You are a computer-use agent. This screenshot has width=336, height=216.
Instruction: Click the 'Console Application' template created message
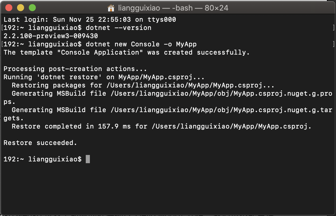click(127, 53)
